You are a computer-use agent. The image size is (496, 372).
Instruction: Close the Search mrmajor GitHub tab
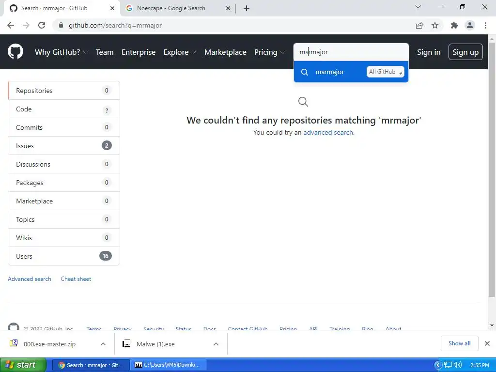tap(112, 8)
